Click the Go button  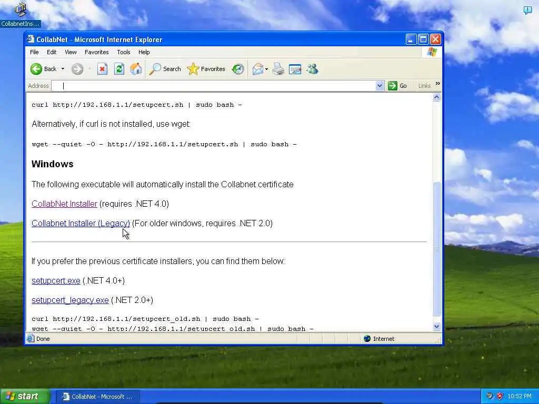pyautogui.click(x=397, y=86)
